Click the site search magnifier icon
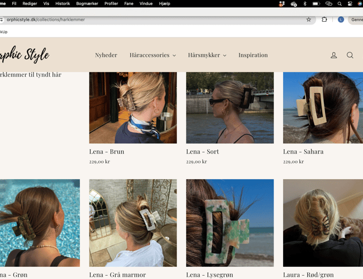Viewport: 363px width, 279px height. click(x=350, y=55)
